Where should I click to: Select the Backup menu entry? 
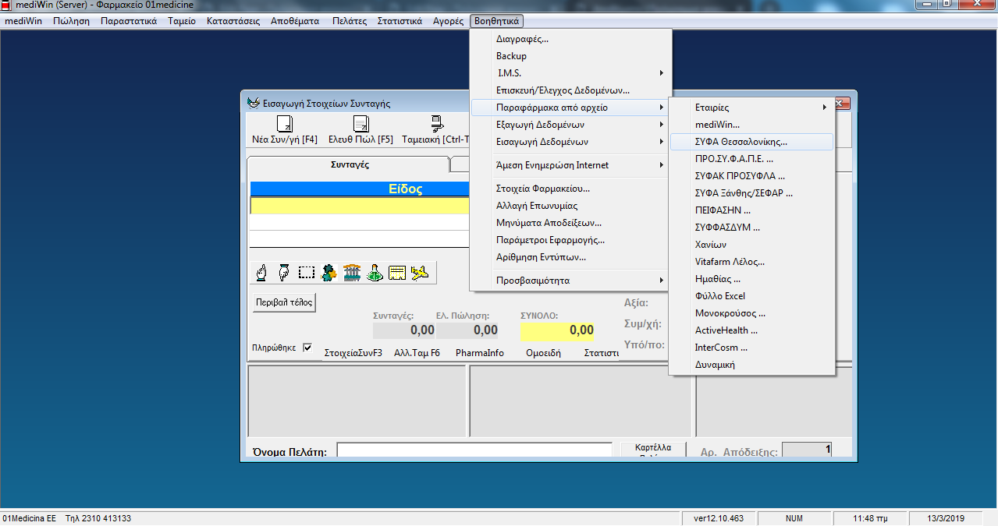(571, 56)
